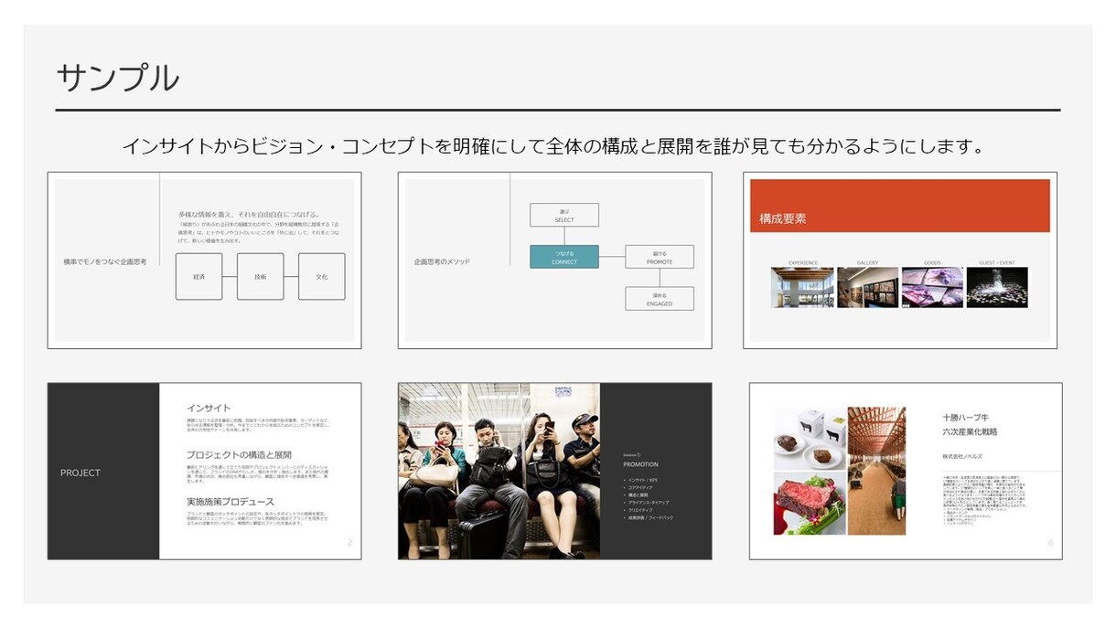Click the プロジェクトの構造と展開 heading
The image size is (1116, 627).
pos(239,454)
